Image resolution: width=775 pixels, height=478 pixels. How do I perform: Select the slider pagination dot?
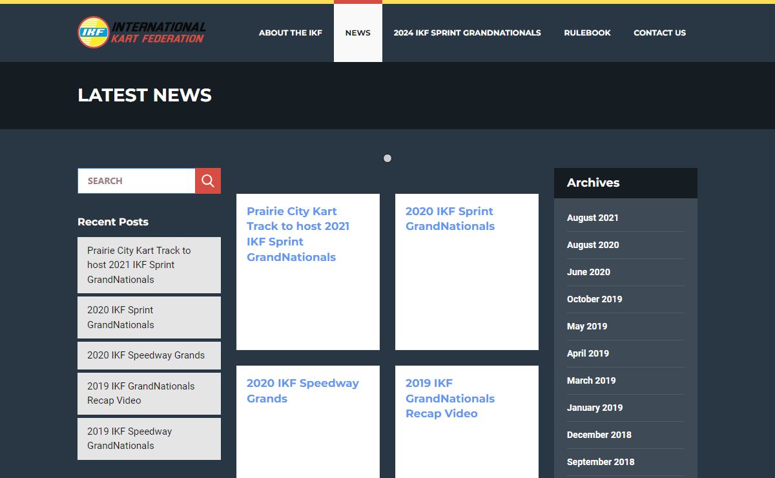387,158
